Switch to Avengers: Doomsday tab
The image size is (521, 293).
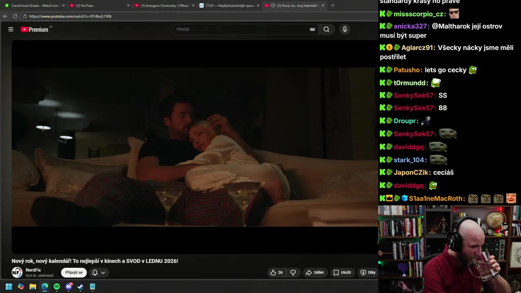tap(164, 6)
